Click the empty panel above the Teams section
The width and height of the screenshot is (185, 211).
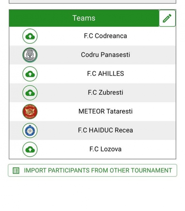[x=92, y=1]
